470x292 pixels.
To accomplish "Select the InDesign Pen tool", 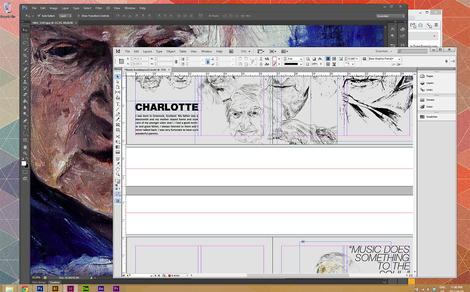I will pos(118,114).
